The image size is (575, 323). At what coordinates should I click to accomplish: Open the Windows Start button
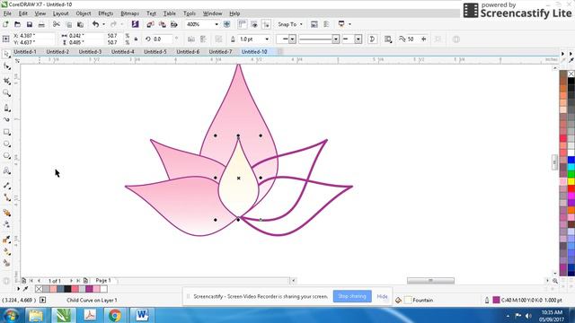pos(11,315)
